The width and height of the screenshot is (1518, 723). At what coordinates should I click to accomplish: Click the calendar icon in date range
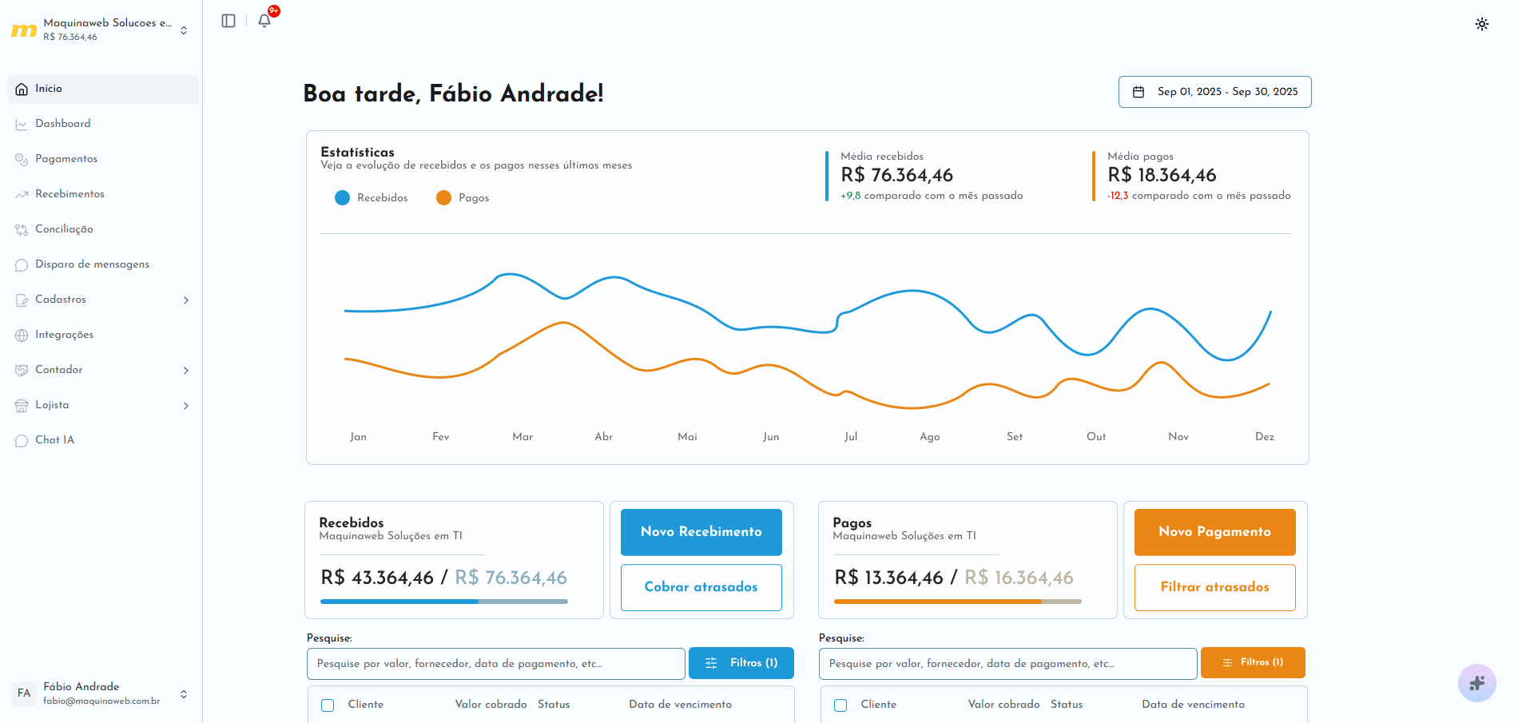point(1138,92)
